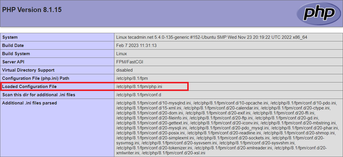The image size is (343, 157).
Task: Select the /etc/php/8.1/fpm path value
Action: click(132, 78)
